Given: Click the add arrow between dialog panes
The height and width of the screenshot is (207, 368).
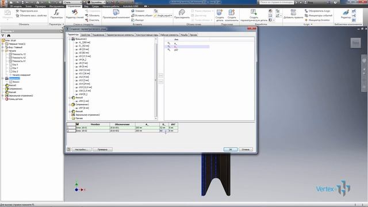Looking at the screenshot, I should [x=161, y=75].
